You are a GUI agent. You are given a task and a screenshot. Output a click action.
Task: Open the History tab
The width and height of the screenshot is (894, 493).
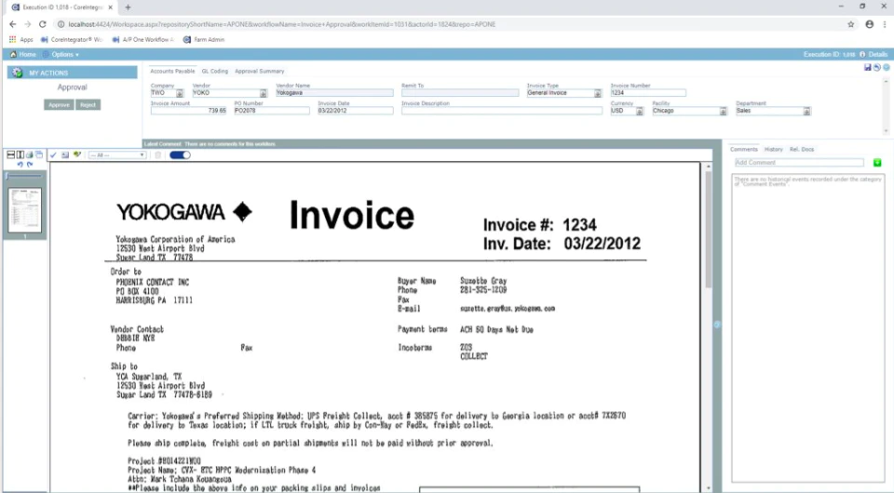coord(773,149)
